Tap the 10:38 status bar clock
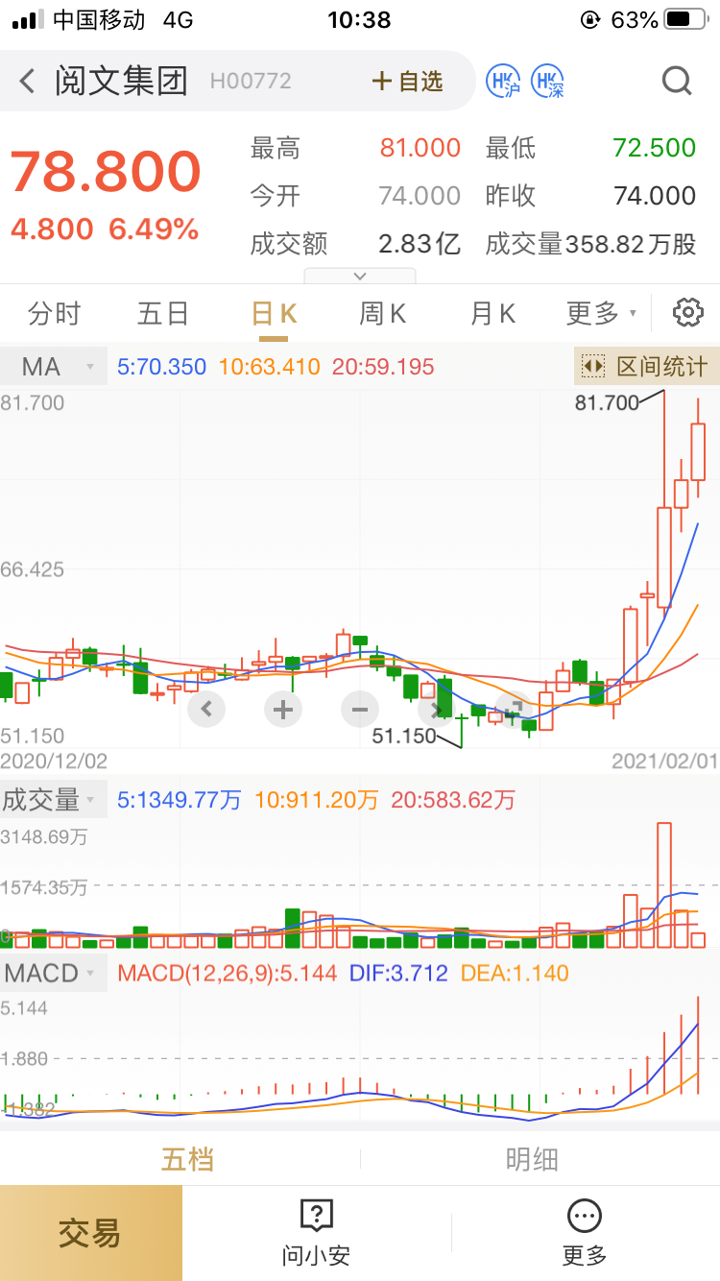 (360, 19)
